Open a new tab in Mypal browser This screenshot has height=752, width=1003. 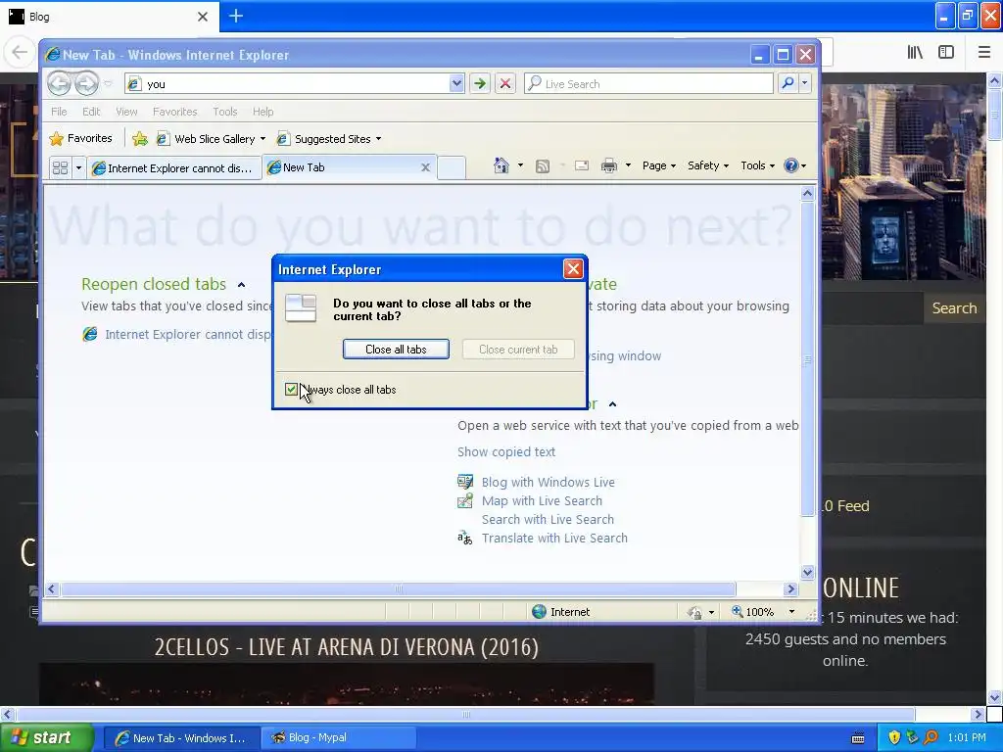tap(235, 16)
